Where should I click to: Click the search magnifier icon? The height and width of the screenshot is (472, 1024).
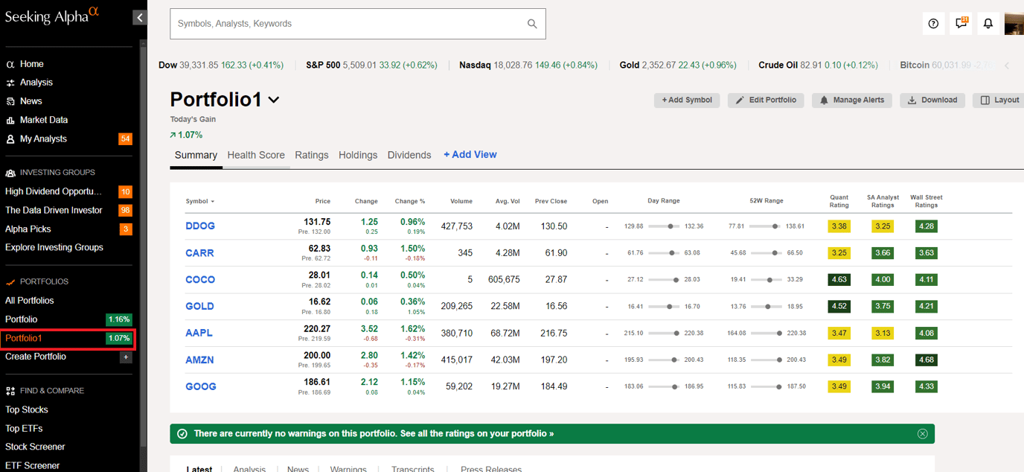(532, 24)
